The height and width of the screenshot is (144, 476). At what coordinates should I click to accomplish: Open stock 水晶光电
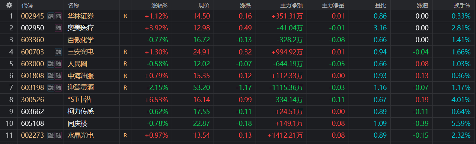pyautogui.click(x=81, y=135)
